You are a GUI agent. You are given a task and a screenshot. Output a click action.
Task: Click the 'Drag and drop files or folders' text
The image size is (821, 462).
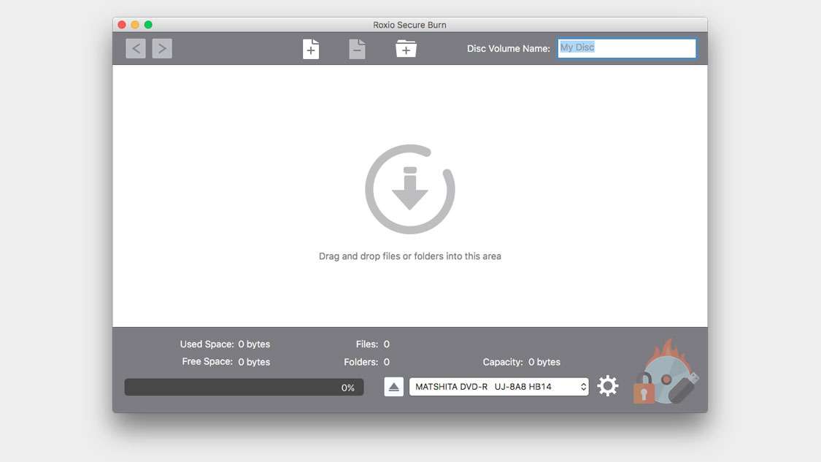(x=410, y=256)
